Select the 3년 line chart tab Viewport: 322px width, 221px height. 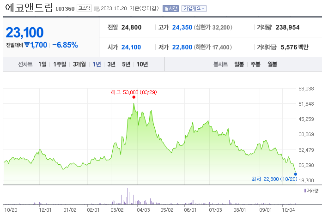point(111,65)
